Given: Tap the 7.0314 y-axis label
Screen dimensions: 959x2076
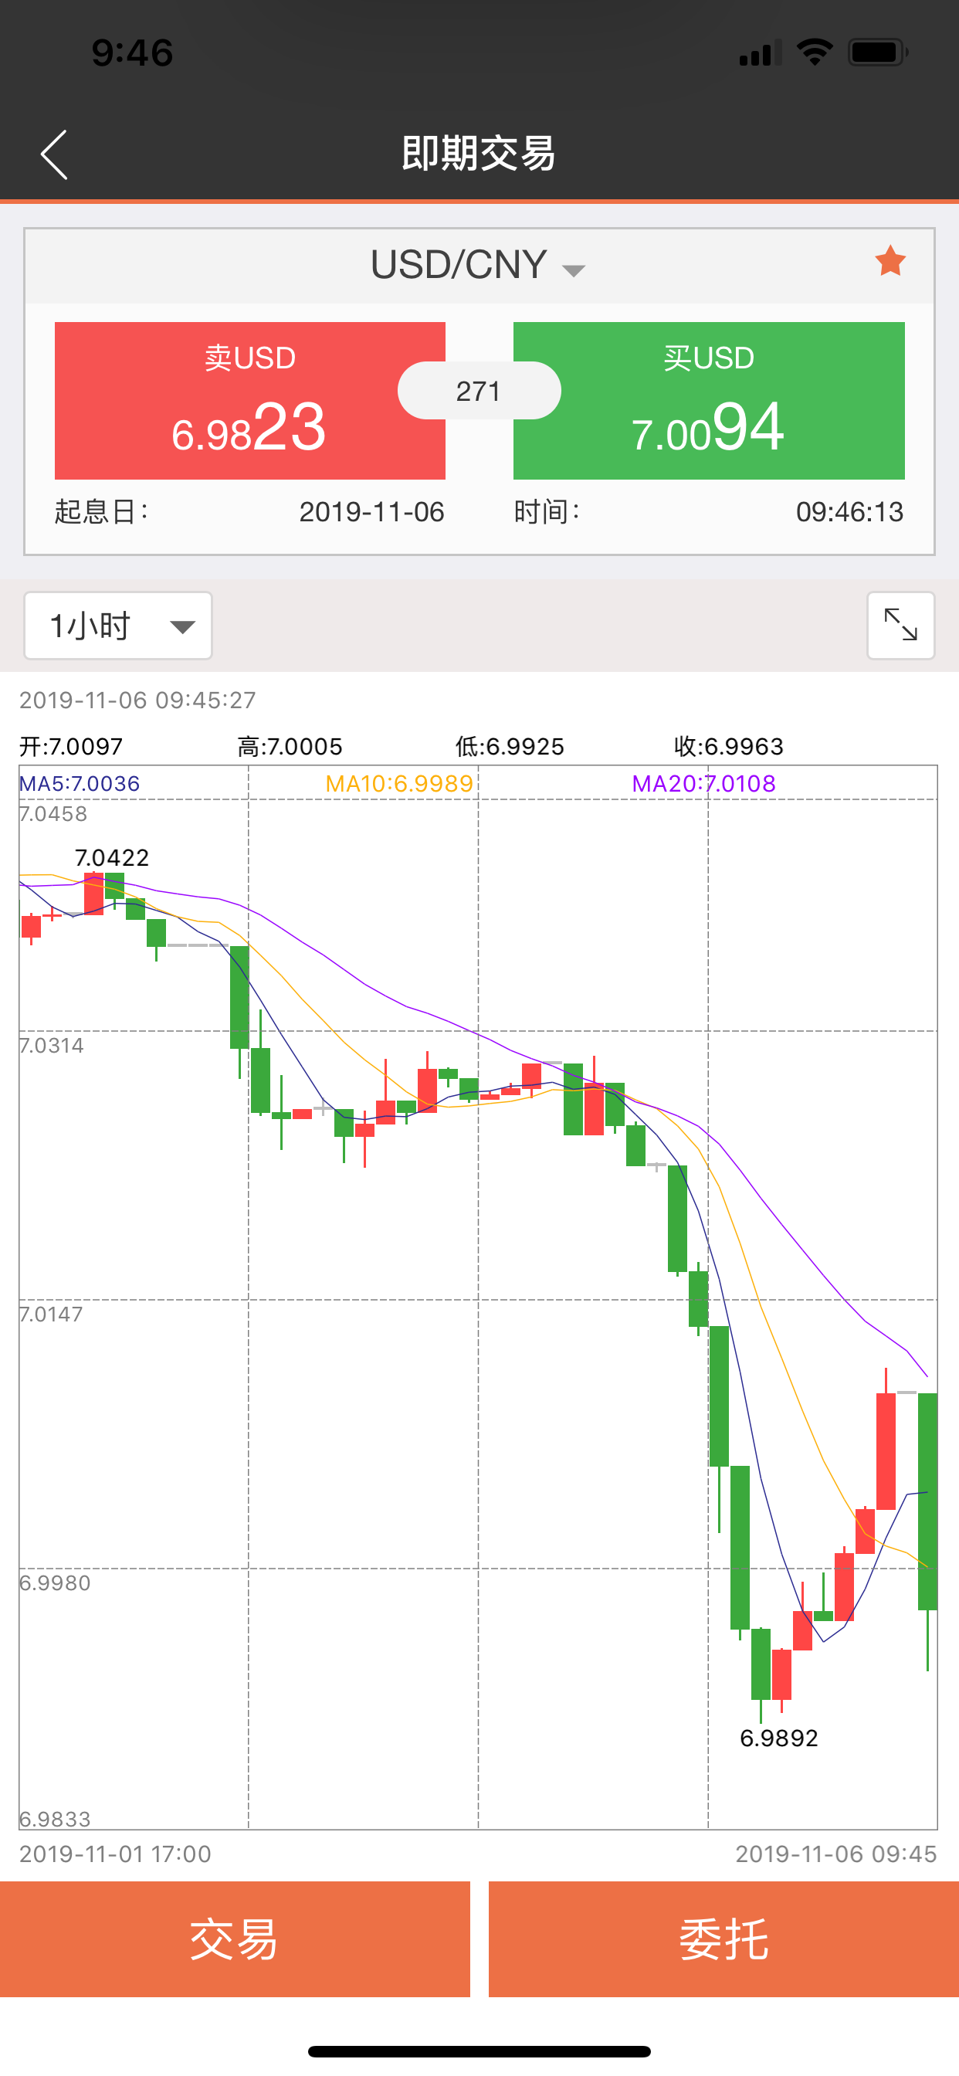Looking at the screenshot, I should click(52, 1046).
